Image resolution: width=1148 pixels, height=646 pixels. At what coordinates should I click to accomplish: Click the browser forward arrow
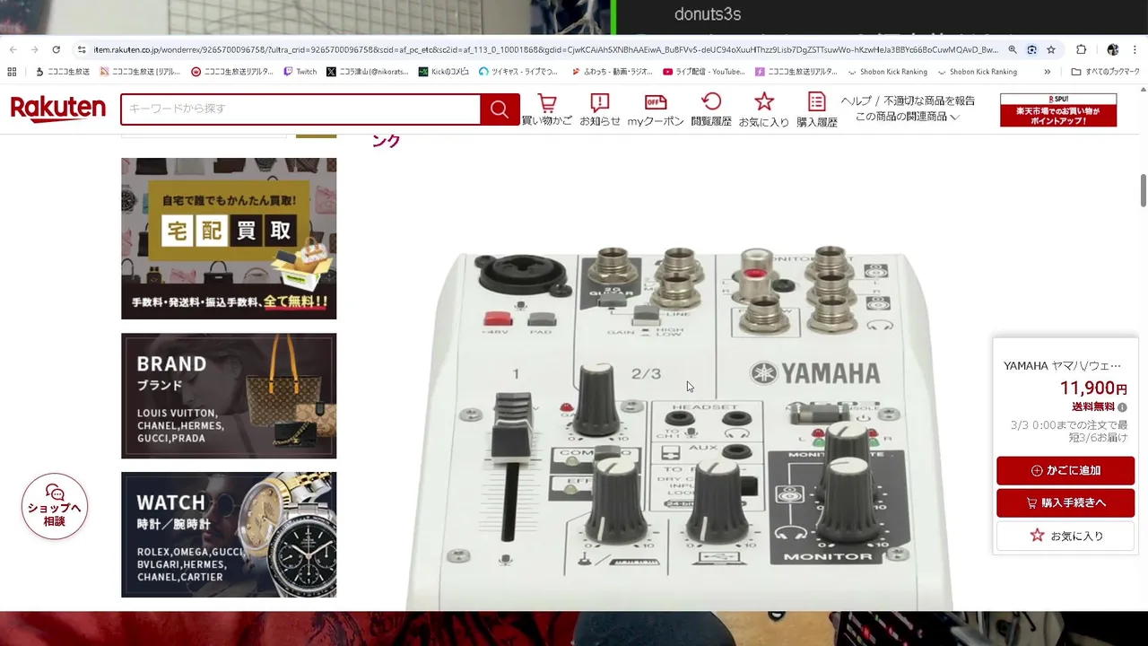[34, 49]
